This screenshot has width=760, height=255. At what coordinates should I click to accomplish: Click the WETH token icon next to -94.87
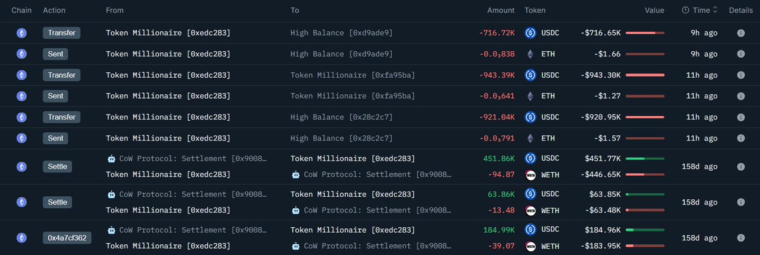[531, 175]
